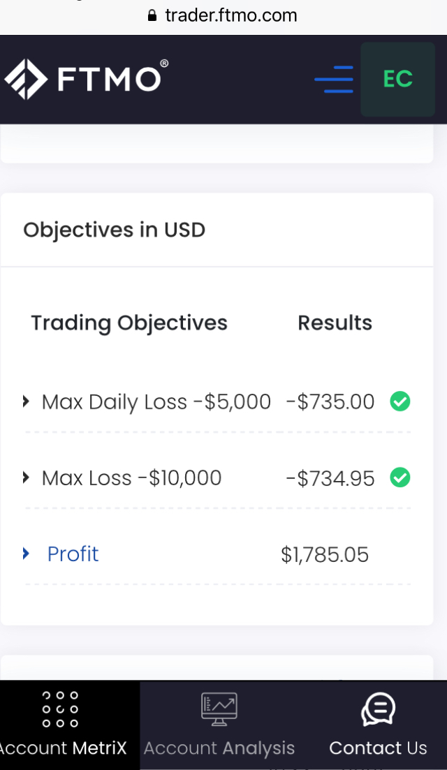
Task: Click the $1,785.05 profit result value
Action: pyautogui.click(x=325, y=554)
